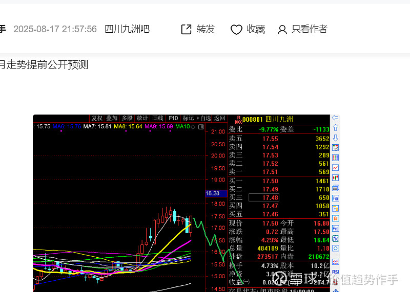Click the F12 icon in right sidebar
Image resolution: width=410 pixels, height=292 pixels.
pyautogui.click(x=336, y=229)
